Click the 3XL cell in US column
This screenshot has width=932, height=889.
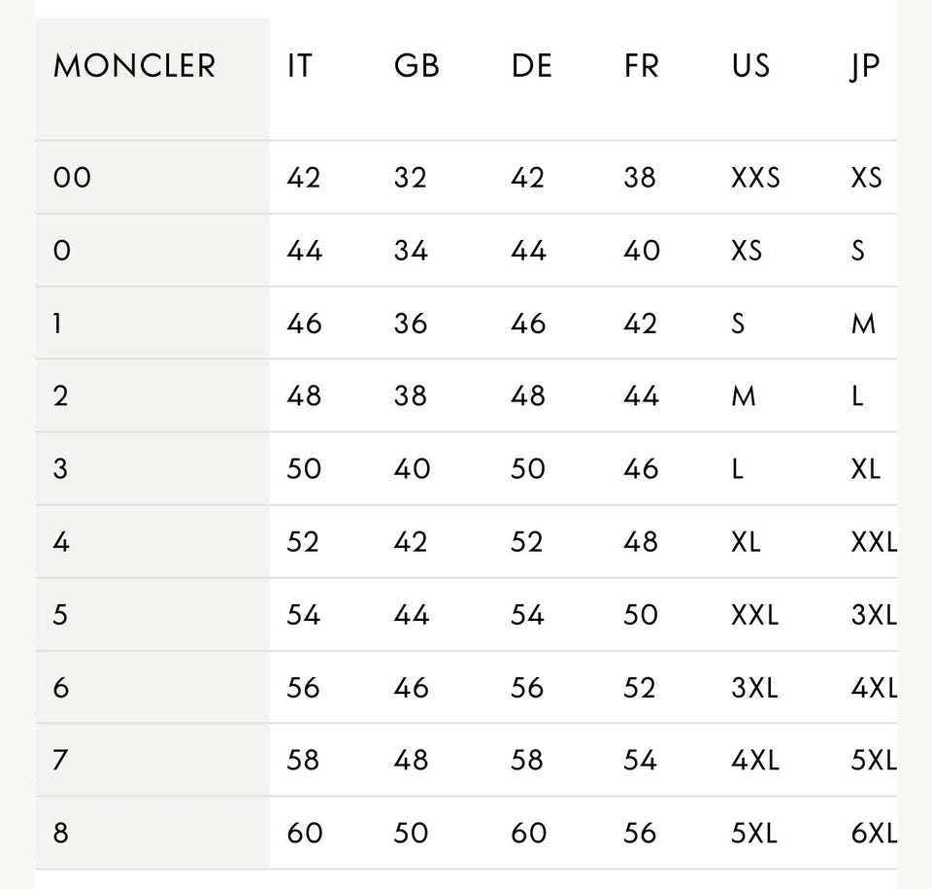[x=754, y=687]
